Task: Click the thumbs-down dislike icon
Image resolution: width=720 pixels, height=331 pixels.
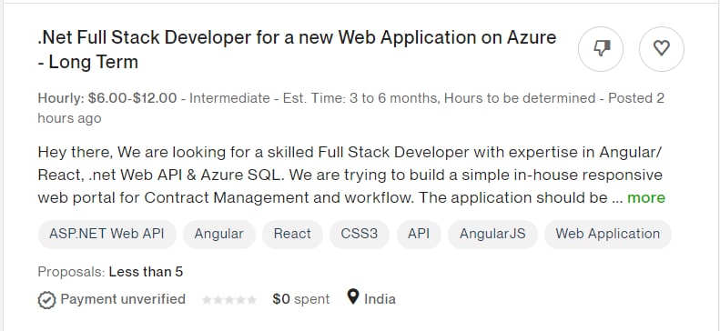Action: tap(601, 48)
